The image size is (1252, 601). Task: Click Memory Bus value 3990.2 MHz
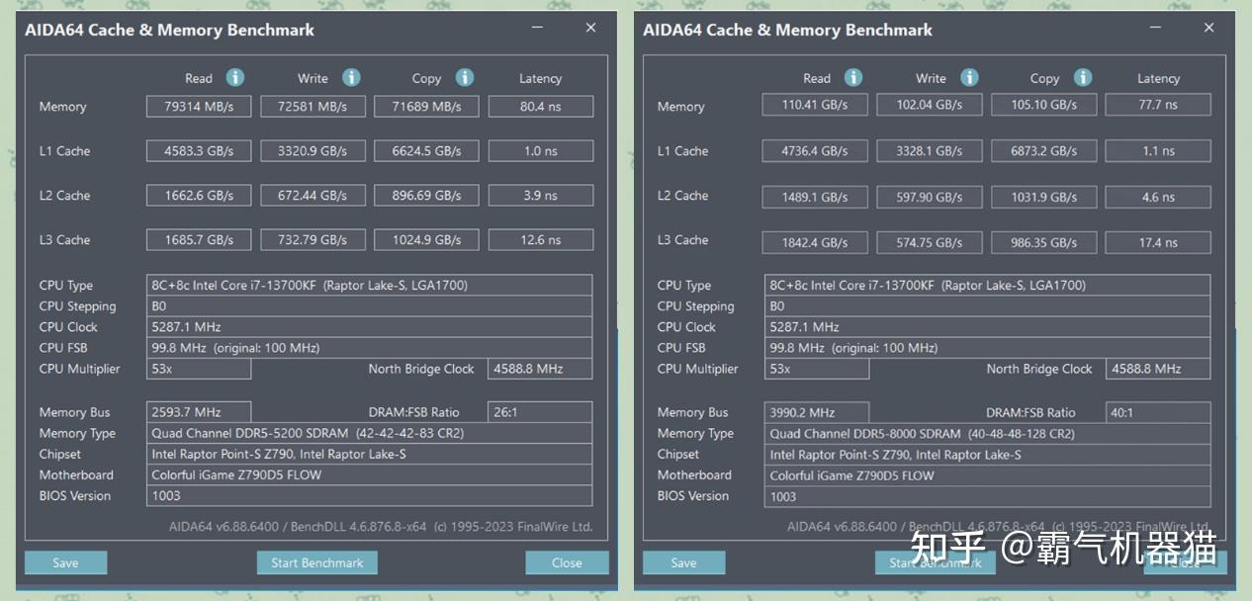click(817, 412)
